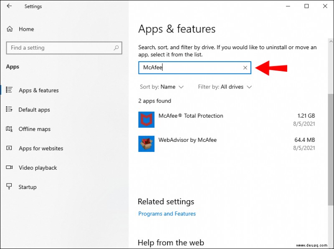334x249 pixels.
Task: Maximize the Settings window
Action: (x=306, y=6)
